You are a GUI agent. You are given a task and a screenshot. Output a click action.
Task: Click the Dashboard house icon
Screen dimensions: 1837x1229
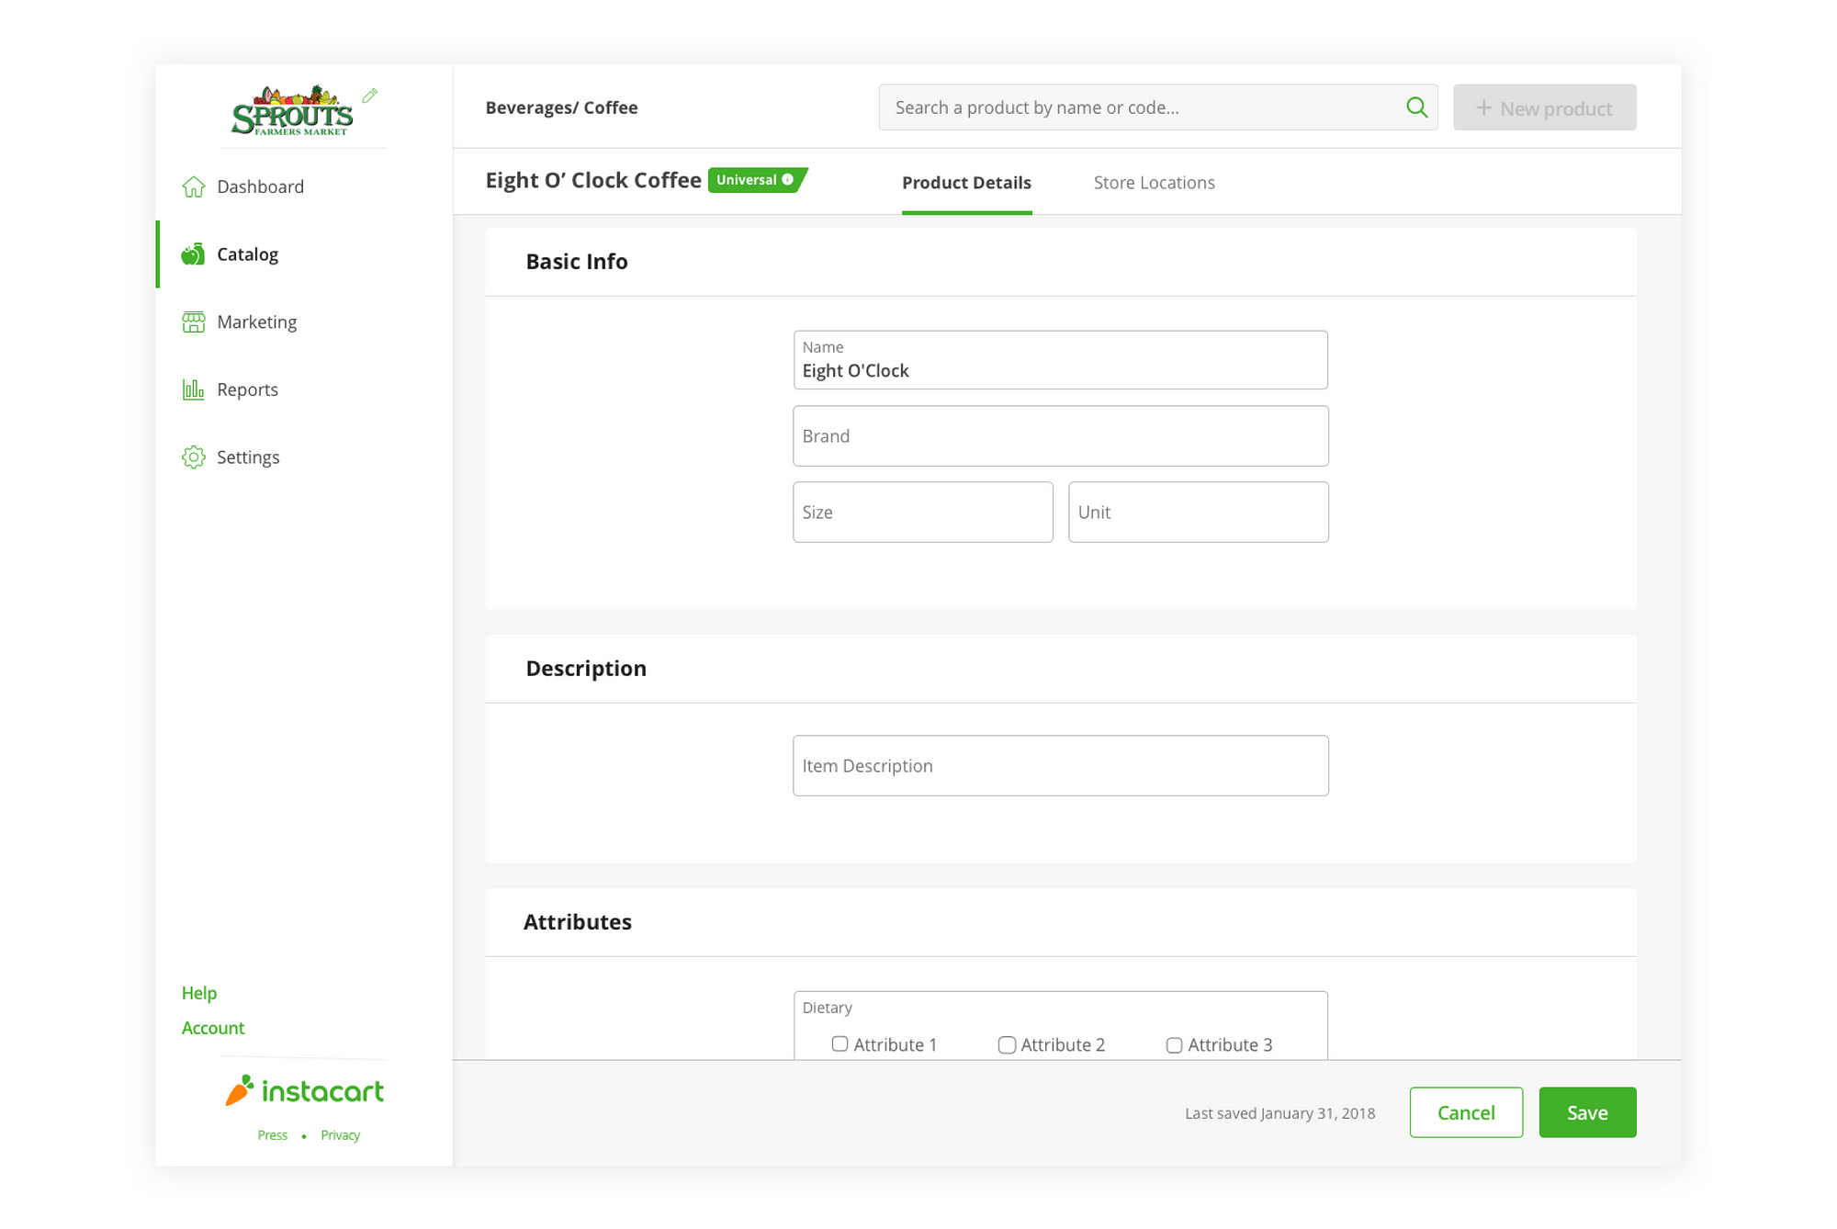193,186
